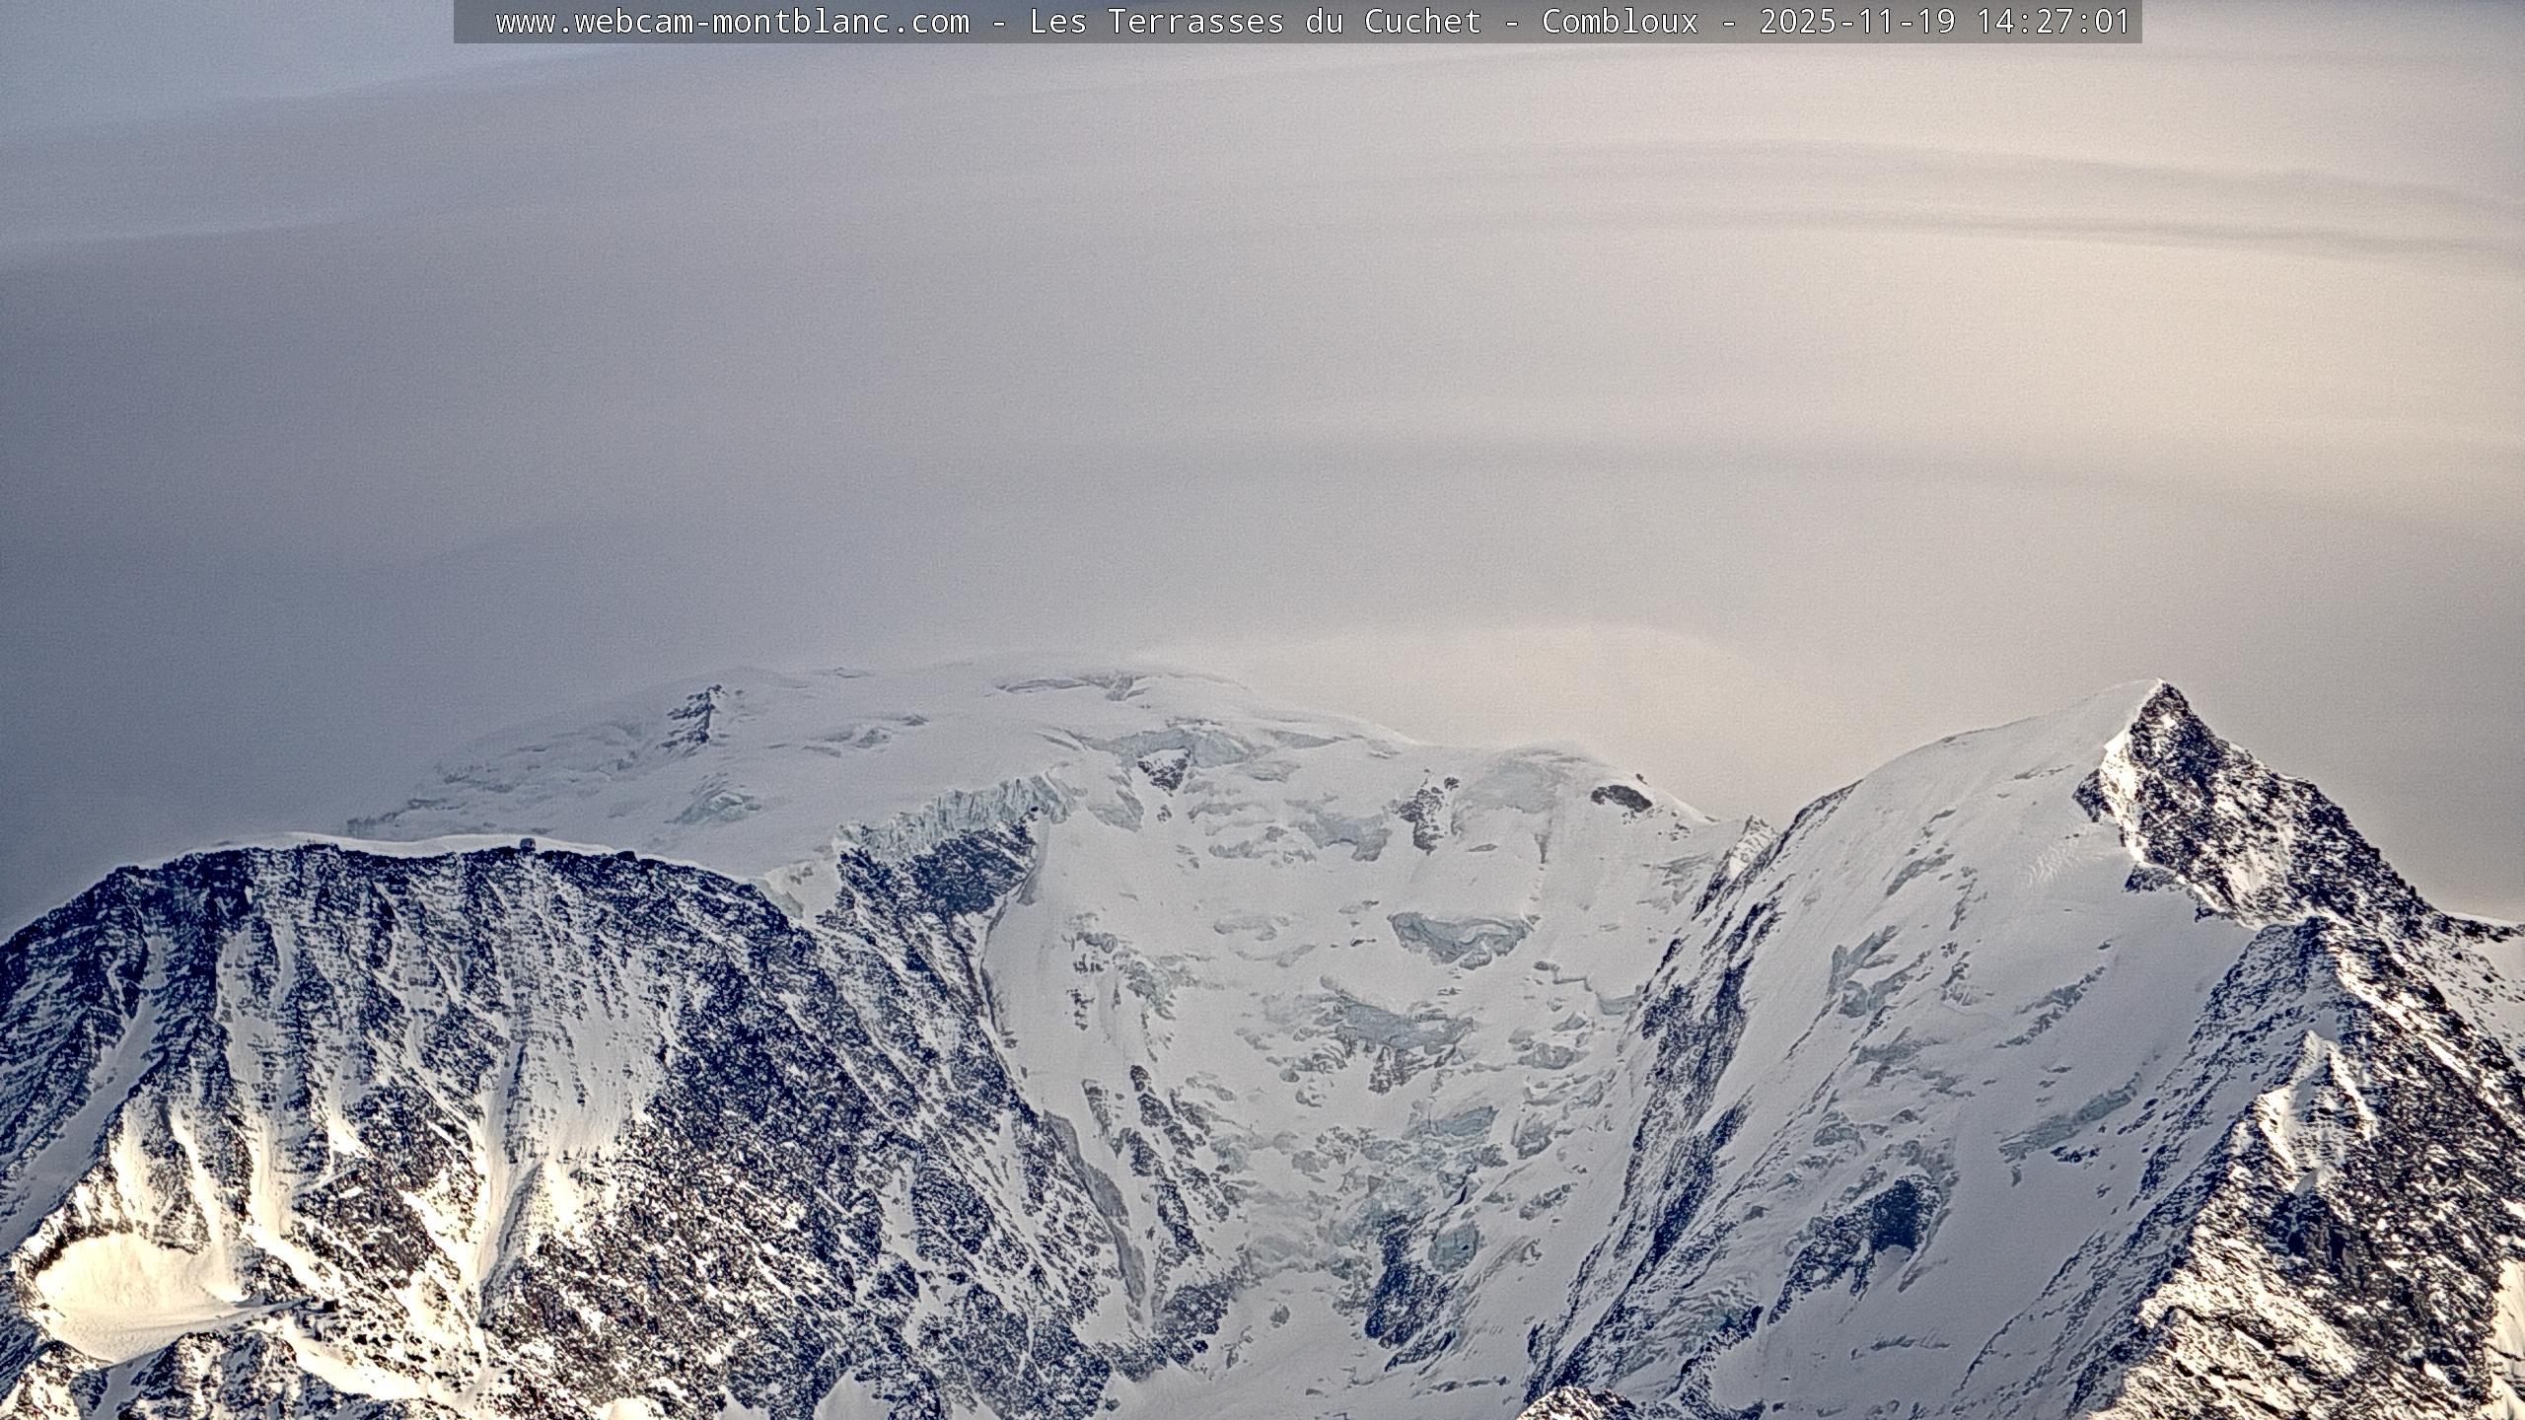Click the bluish crevasse in the glacier's middle
Viewport: 2525px width, 1420px height.
[x=1458, y=935]
